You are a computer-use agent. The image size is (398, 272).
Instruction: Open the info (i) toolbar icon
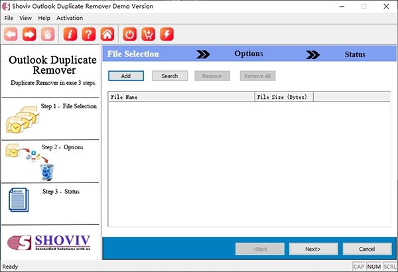pyautogui.click(x=71, y=33)
